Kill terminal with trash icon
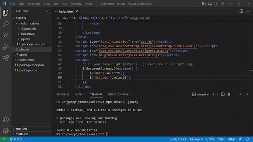 229,94
